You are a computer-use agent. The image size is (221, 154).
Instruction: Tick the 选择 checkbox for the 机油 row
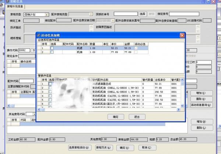point(52,52)
